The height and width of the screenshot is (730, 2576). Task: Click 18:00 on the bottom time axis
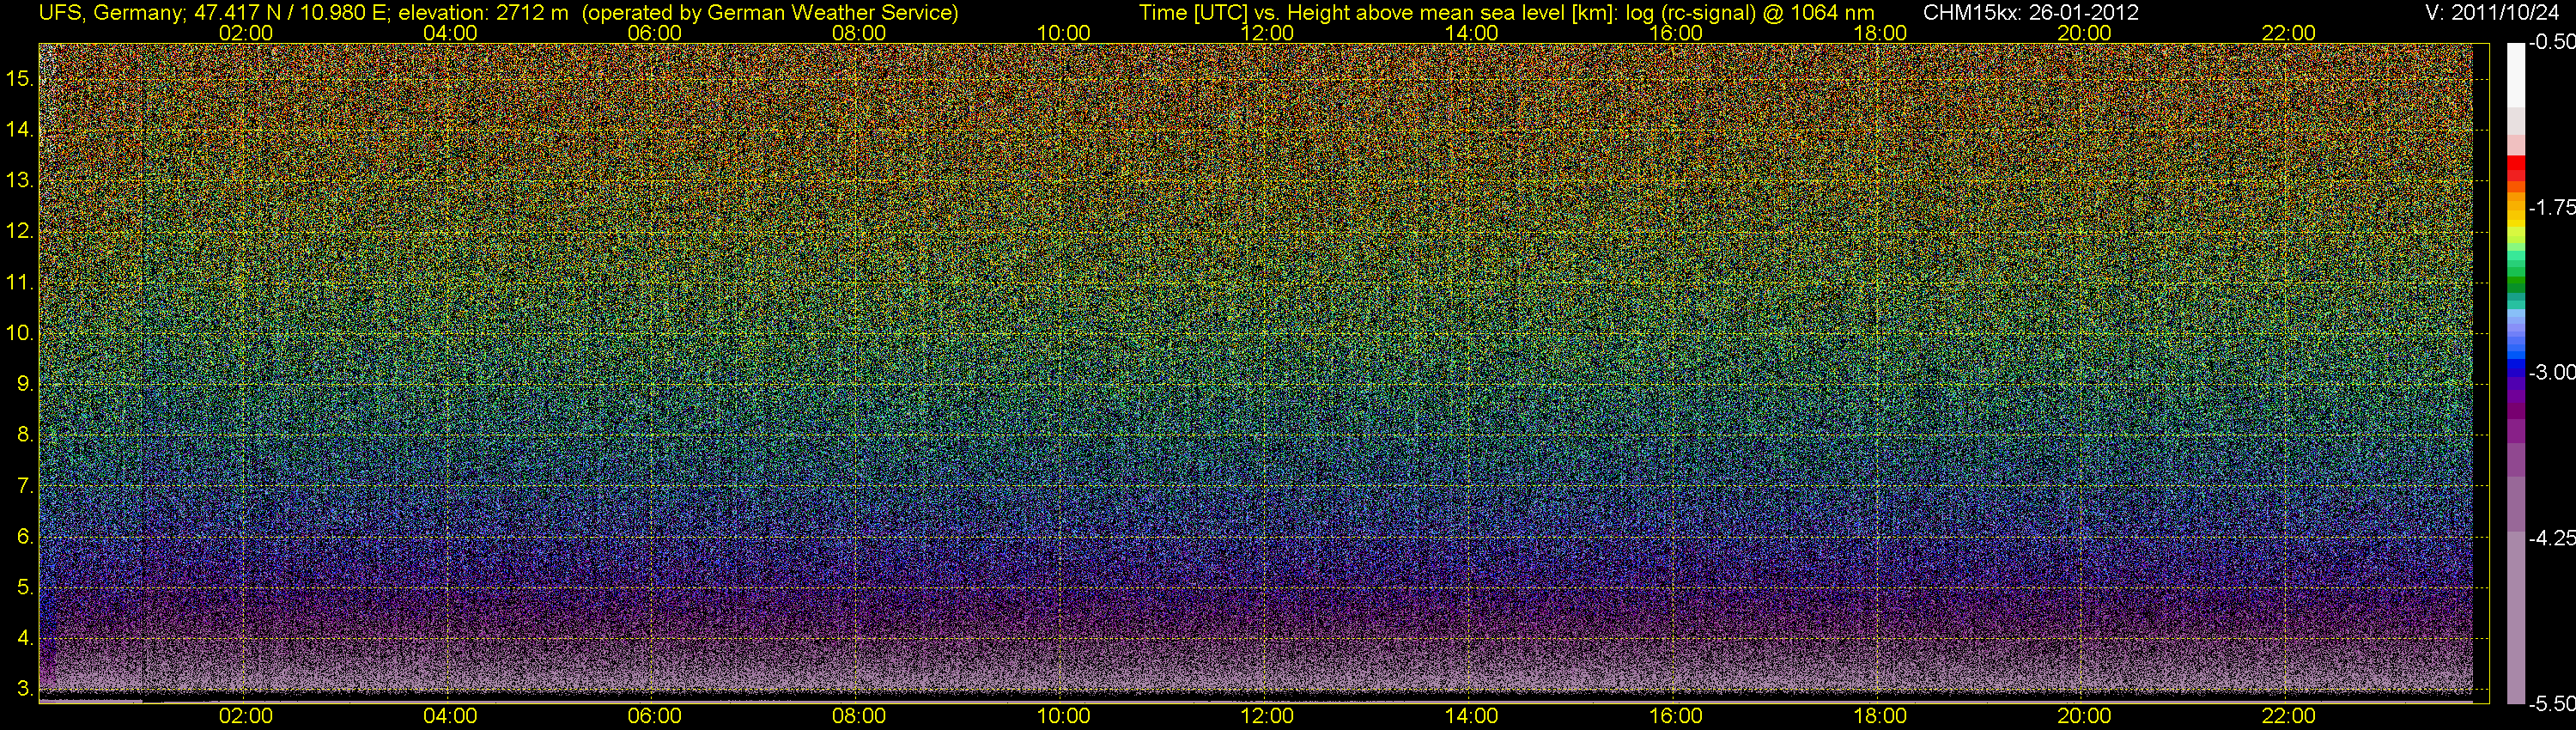coord(1880,716)
